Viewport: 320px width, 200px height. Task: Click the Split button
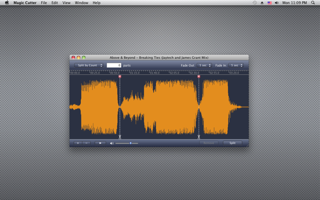(232, 143)
